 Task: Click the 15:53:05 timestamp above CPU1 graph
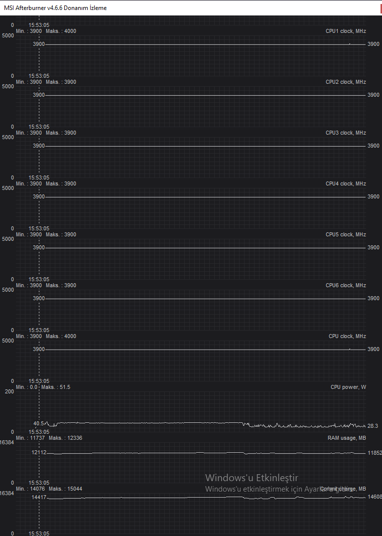click(39, 25)
